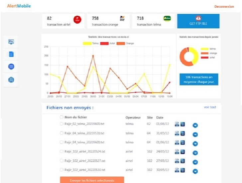Check the box for Pajir_02_telma_20220601.txt
Screen dimensions: 242x183
[61, 124]
